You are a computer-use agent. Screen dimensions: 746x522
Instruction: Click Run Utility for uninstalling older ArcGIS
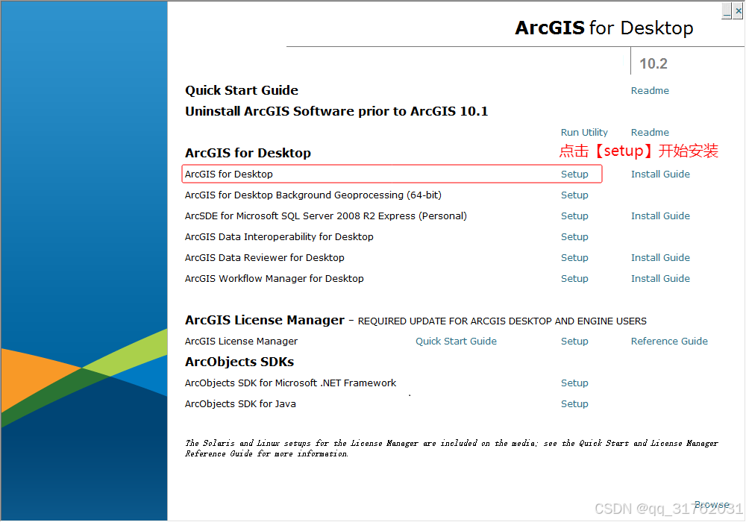click(584, 132)
